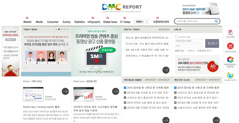239x123 pixels.
Task: Click the 유료보고서 badge button
Action: tap(11, 40)
